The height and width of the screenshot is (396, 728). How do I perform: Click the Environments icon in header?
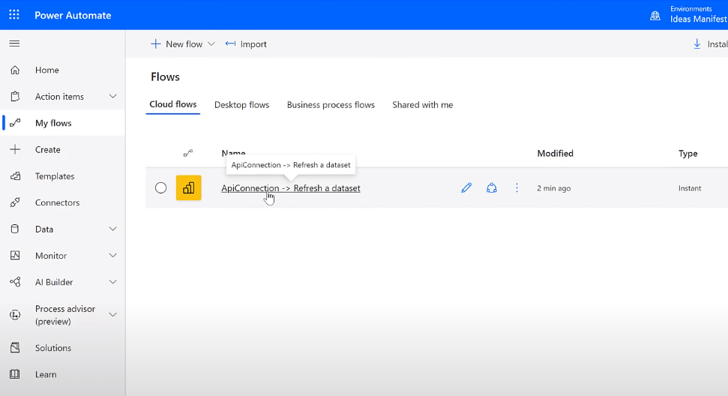655,15
